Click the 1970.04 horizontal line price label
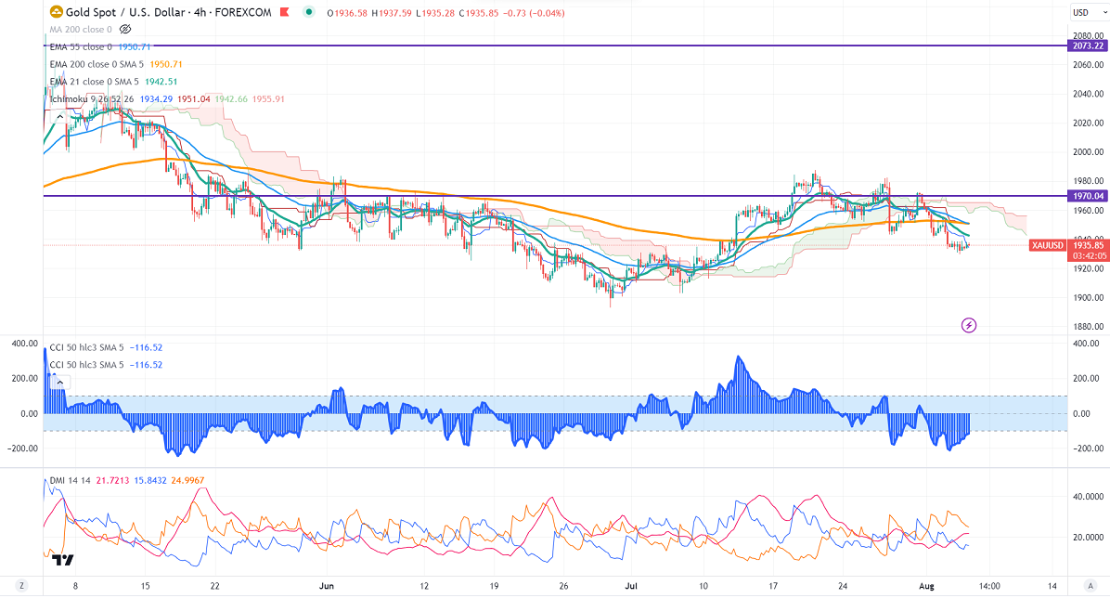This screenshot has width=1110, height=598. (1088, 196)
